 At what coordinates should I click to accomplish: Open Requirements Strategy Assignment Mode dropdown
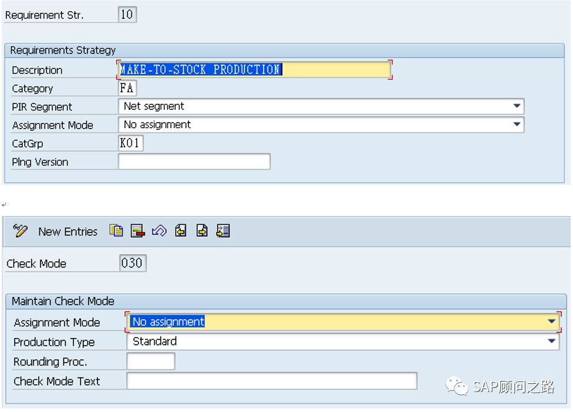[517, 124]
